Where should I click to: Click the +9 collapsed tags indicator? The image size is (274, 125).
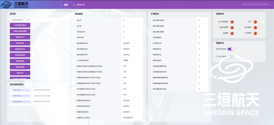tap(28, 20)
